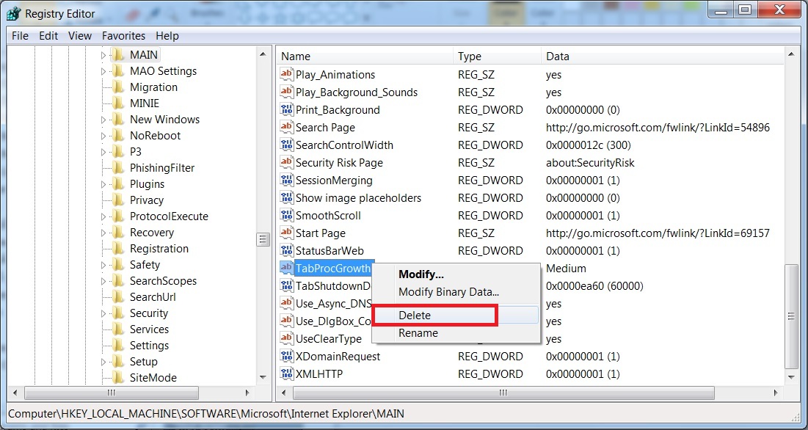
Task: Select the StatusBarWeb value entry
Action: pyautogui.click(x=330, y=251)
